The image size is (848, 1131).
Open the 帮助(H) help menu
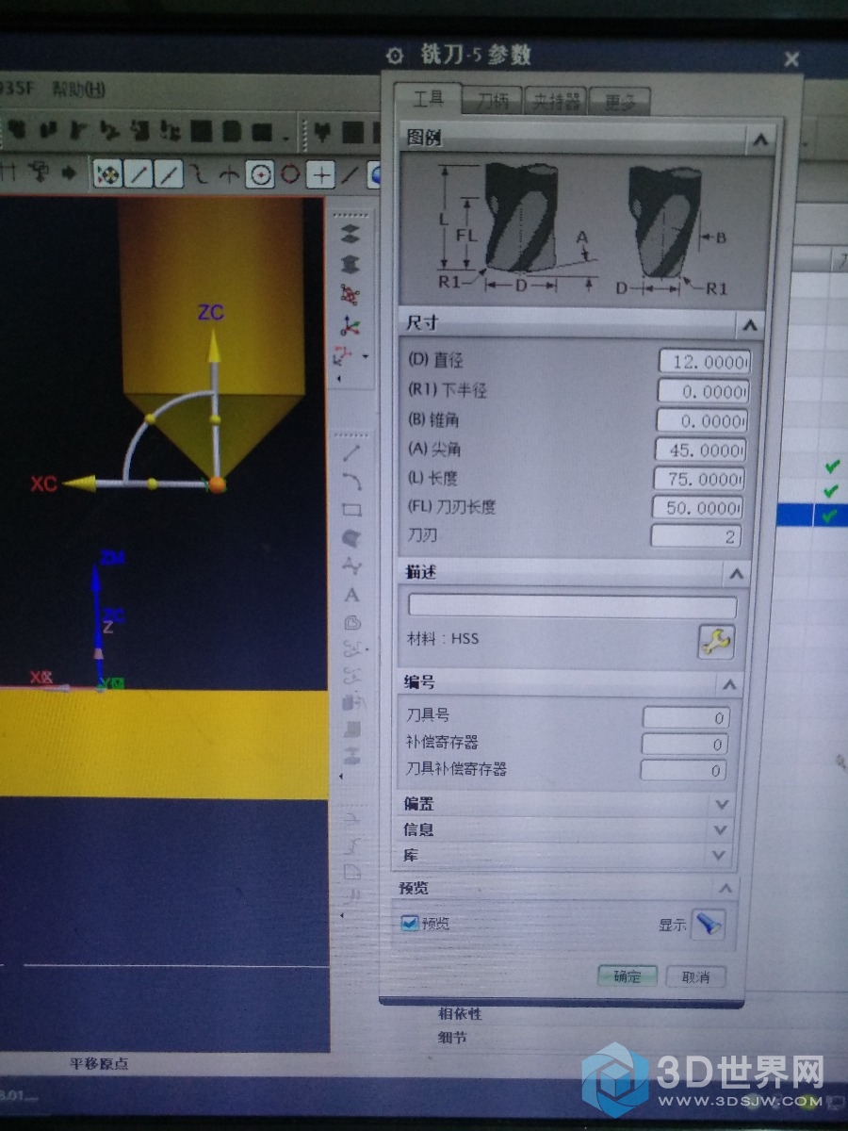tap(78, 90)
